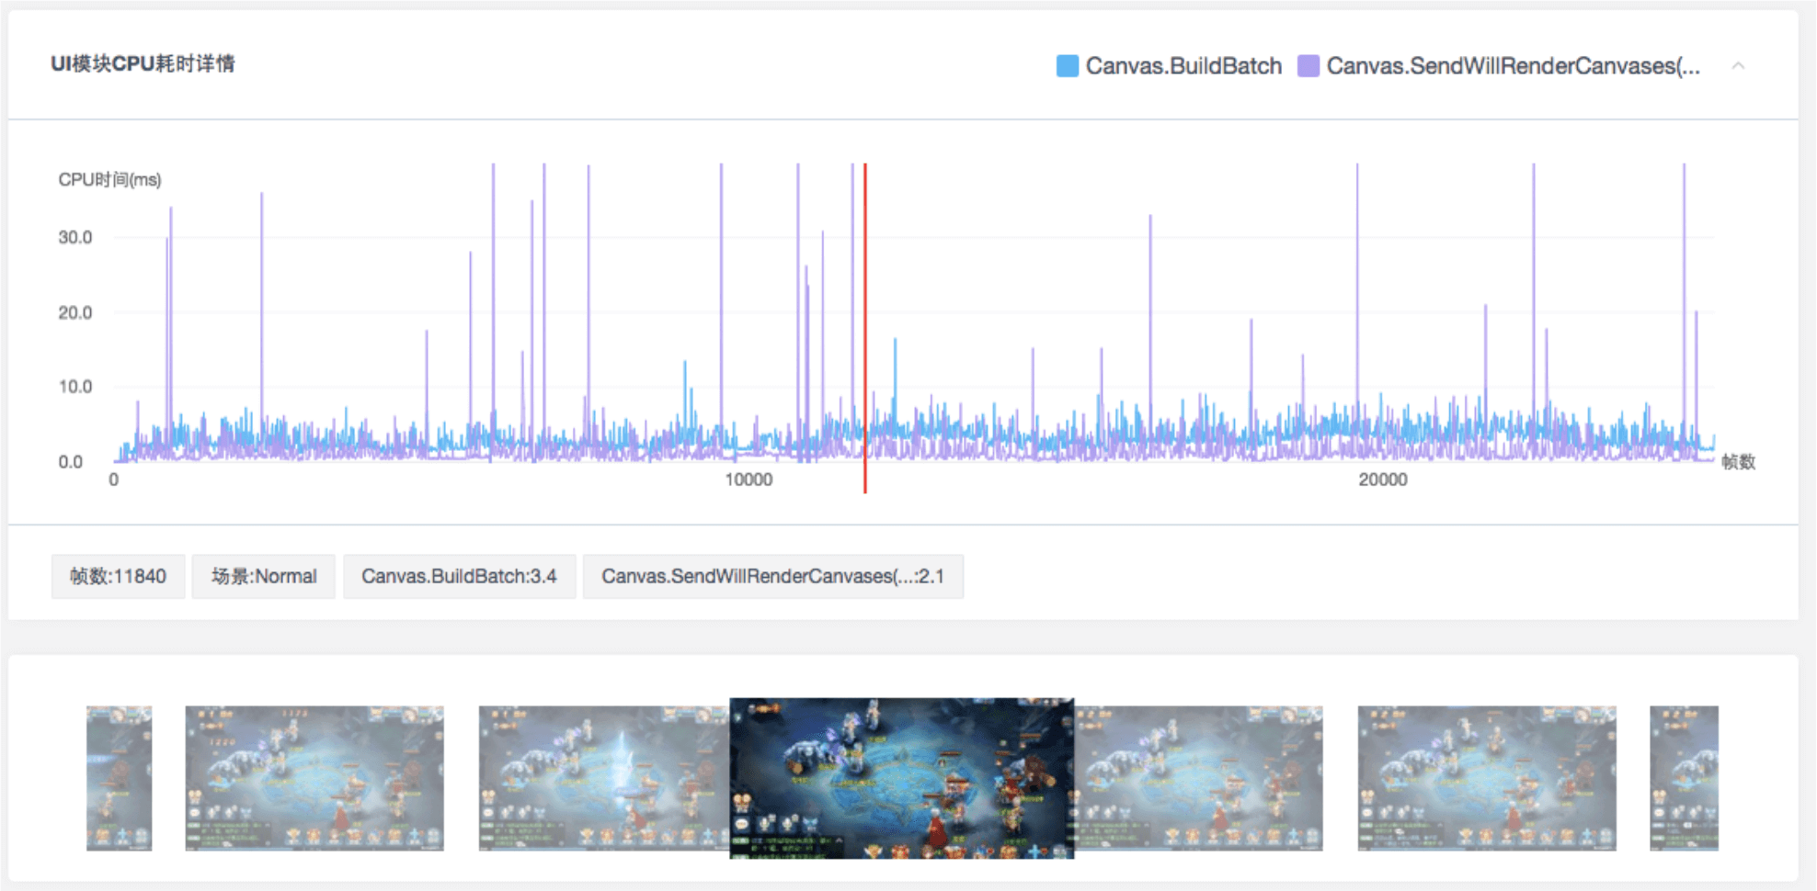Collapse the UI模块CPU耗时详情 panel with the chevron
Viewport: 1817px width, 891px height.
1738,66
